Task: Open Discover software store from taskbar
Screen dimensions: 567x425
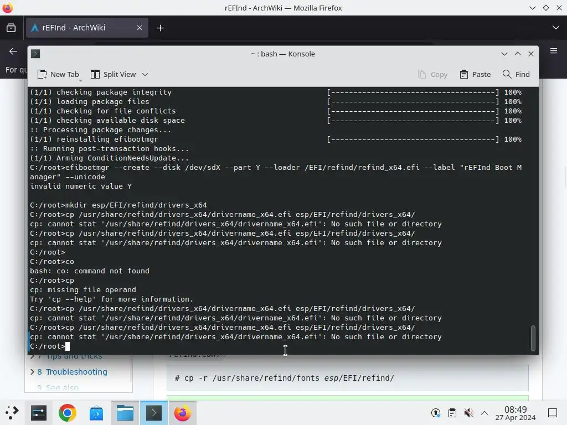Action: tap(96, 413)
